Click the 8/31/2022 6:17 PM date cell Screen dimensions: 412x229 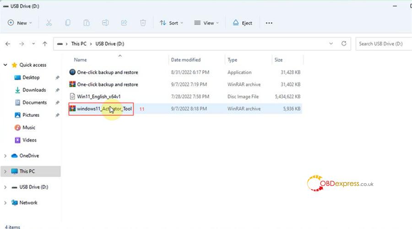(190, 72)
